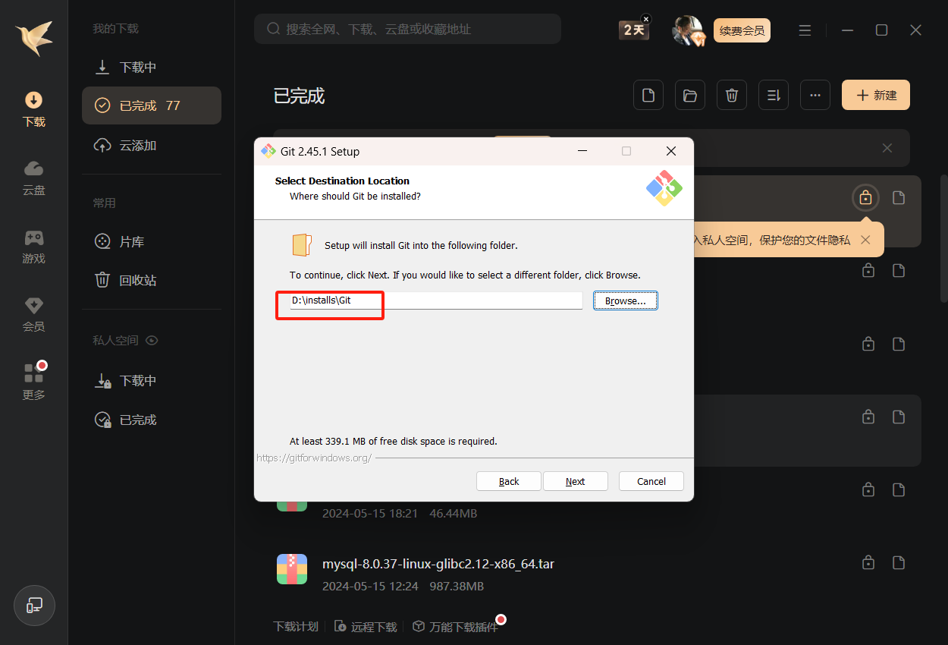Click Cancel in Git Setup
This screenshot has width=948, height=645.
click(651, 481)
